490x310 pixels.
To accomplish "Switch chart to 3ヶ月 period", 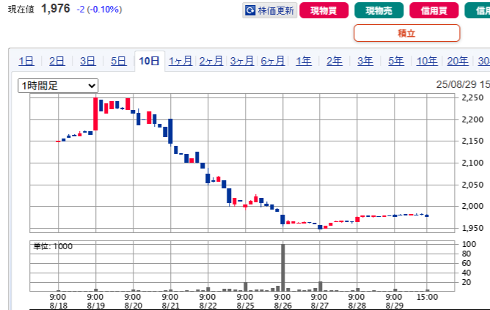I will coord(242,61).
